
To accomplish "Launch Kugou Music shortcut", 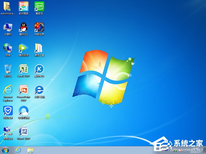I will coord(39,69).
